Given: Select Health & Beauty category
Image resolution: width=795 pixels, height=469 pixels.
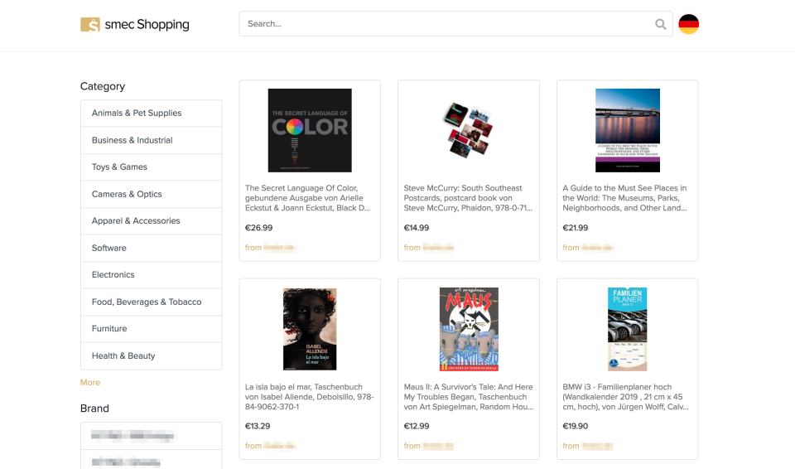Looking at the screenshot, I should [151, 355].
